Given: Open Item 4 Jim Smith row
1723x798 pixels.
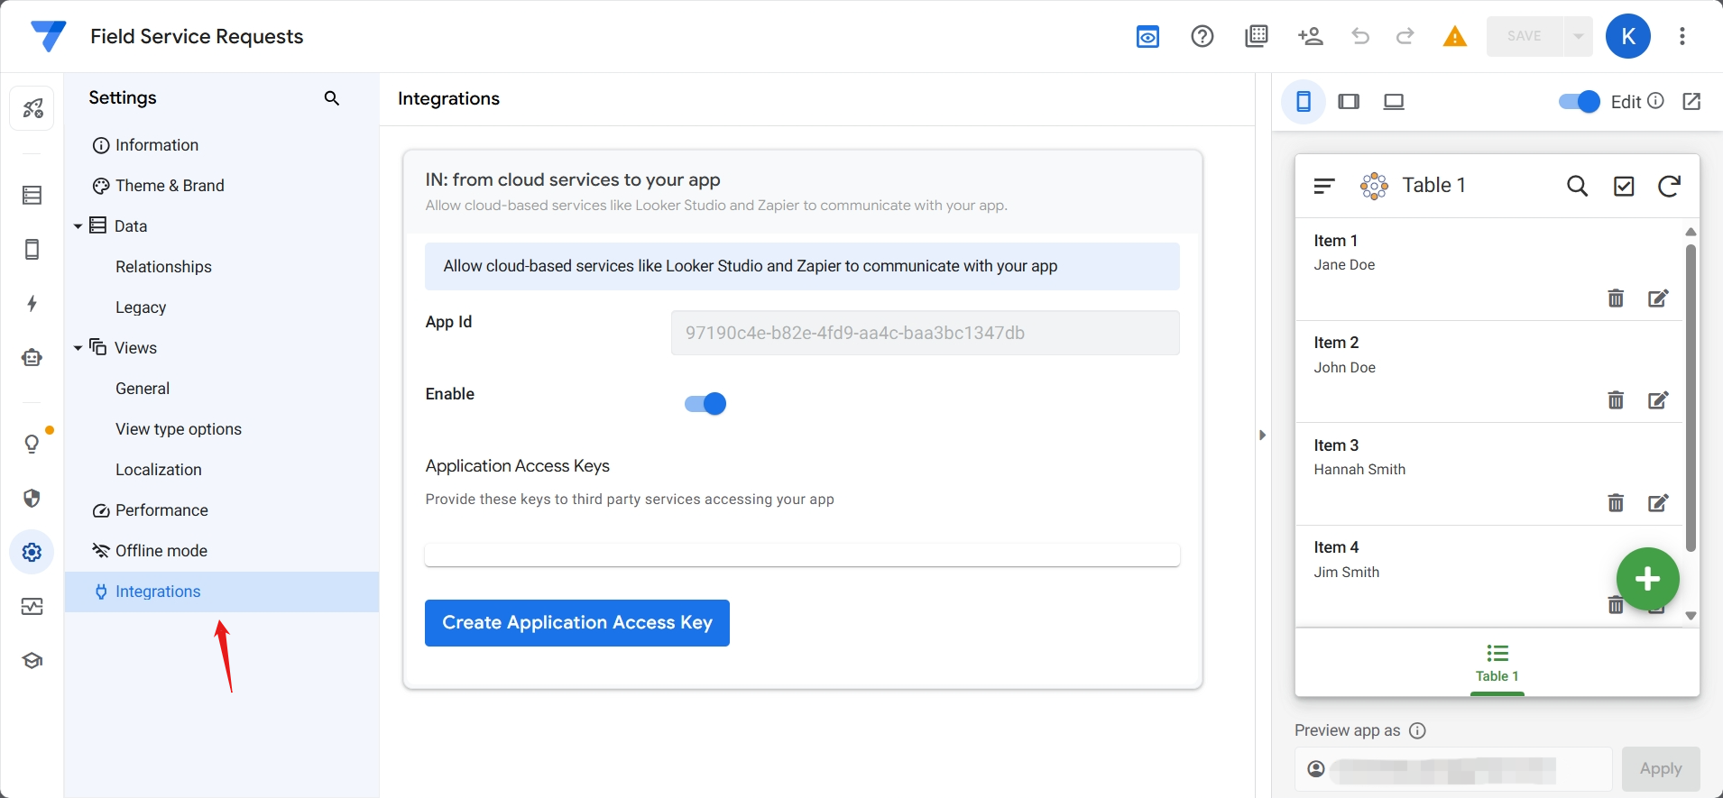Looking at the screenshot, I should pyautogui.click(x=1489, y=576).
